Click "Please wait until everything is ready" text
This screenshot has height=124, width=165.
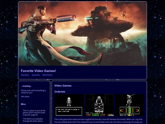tap(33, 92)
